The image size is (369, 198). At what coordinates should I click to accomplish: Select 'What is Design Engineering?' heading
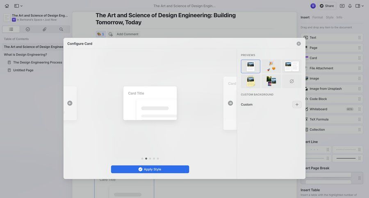tap(25, 54)
